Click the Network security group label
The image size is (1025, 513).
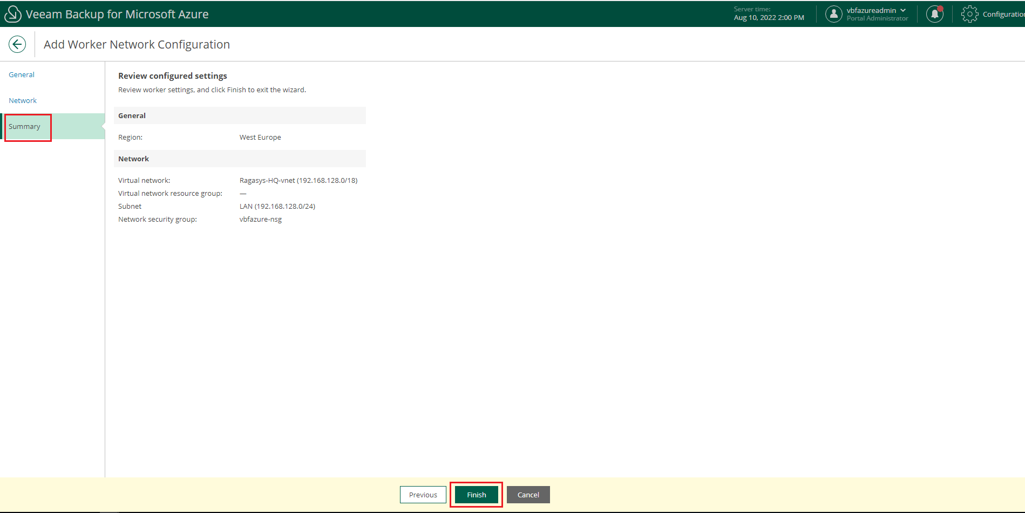tap(158, 219)
